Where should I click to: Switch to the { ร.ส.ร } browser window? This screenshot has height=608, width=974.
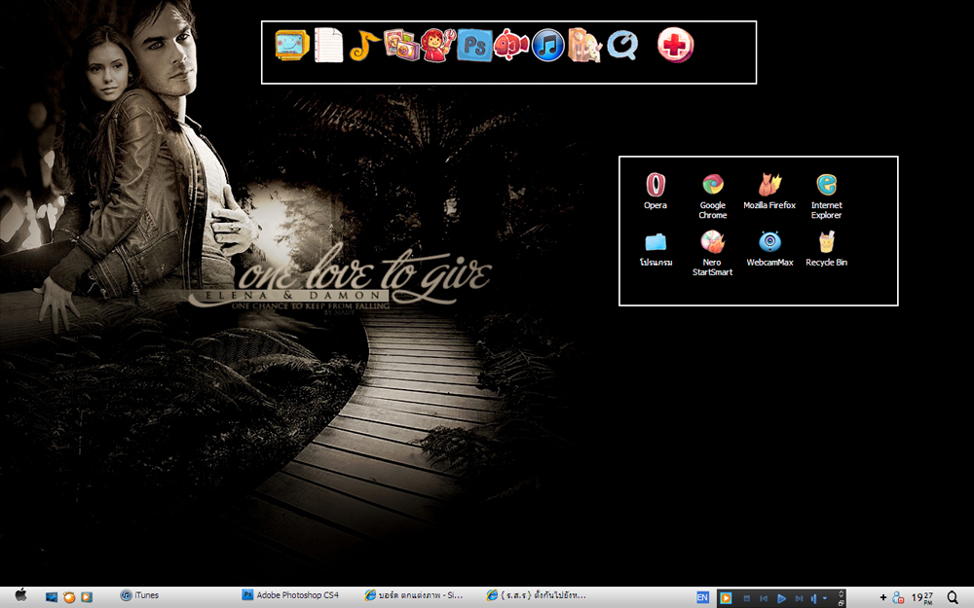point(537,595)
